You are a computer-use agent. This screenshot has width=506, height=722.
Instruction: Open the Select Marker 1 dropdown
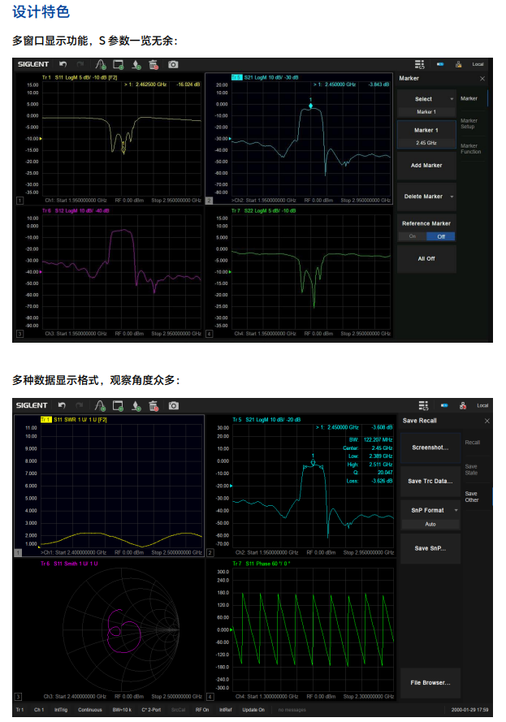(426, 99)
